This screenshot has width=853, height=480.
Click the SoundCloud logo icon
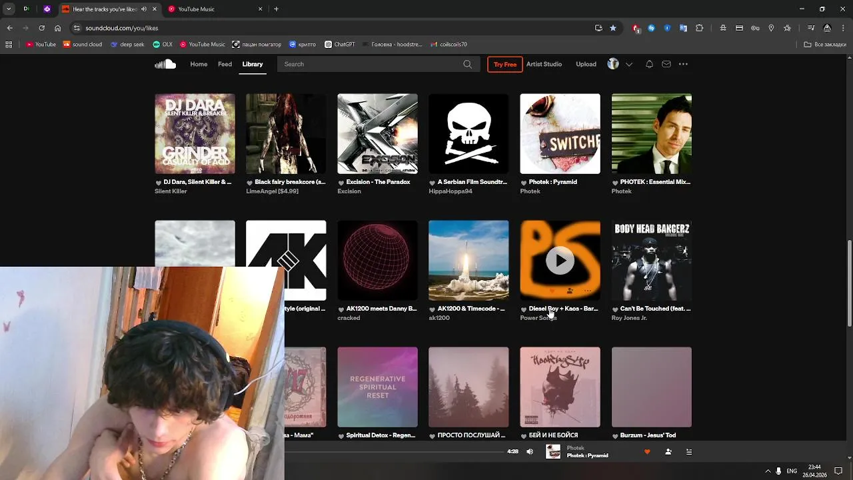point(165,64)
